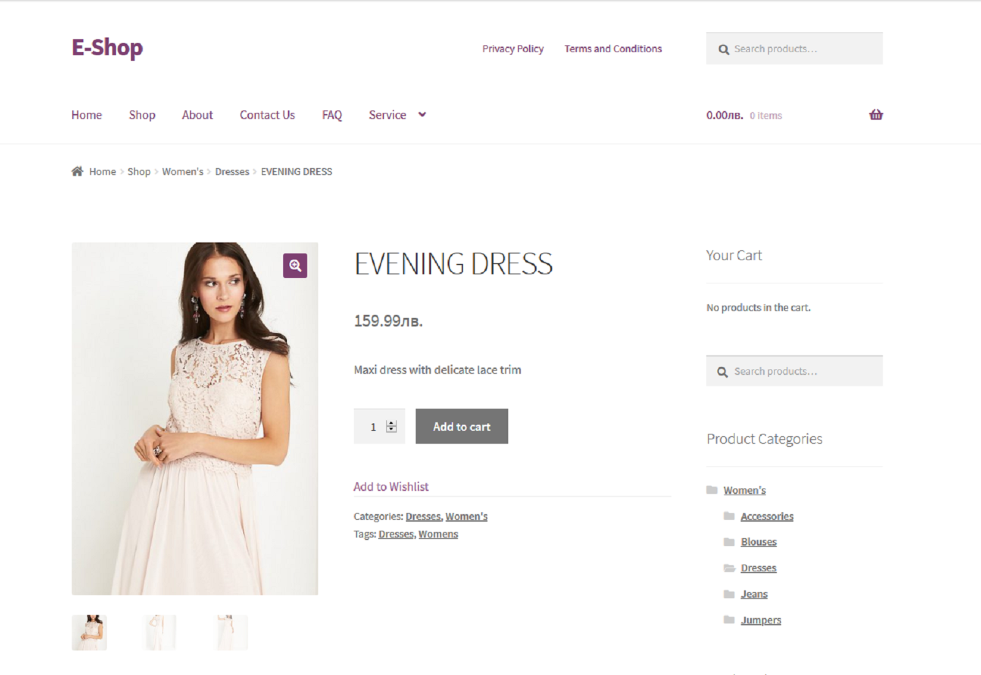Click the folder icon beside Women's category
The image size is (981, 675).
[x=712, y=490]
